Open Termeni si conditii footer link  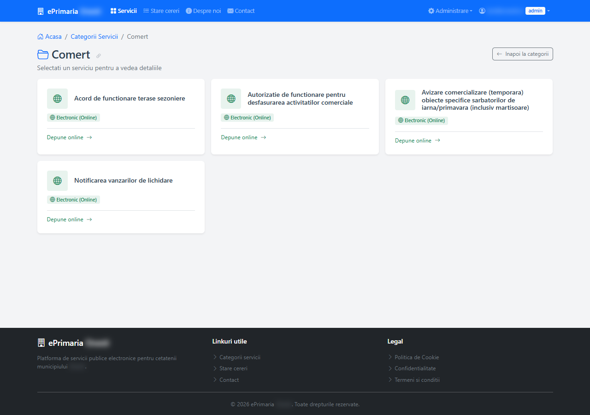pyautogui.click(x=417, y=380)
